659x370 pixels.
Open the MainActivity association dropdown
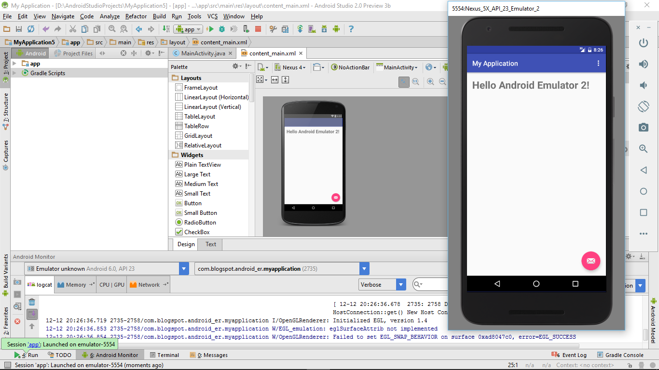(397, 67)
